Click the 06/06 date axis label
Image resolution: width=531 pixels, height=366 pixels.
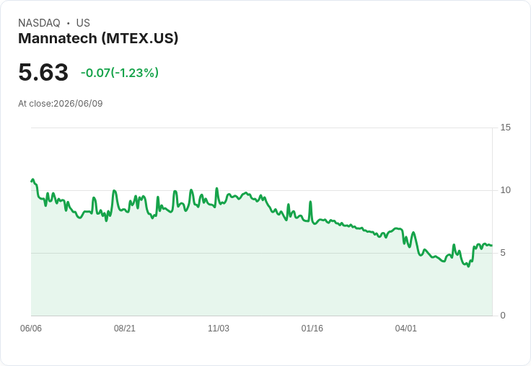pyautogui.click(x=31, y=328)
